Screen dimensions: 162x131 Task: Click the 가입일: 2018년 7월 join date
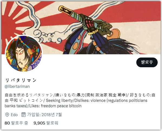tap(44, 115)
